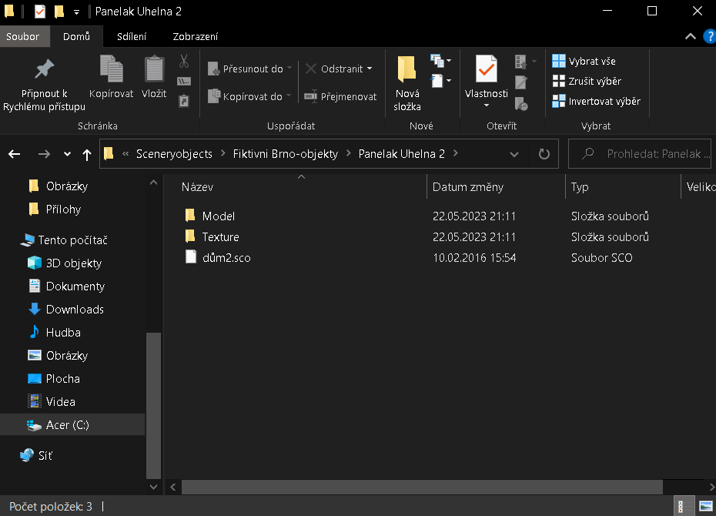Select the dům2.sco file
The height and width of the screenshot is (516, 716).
[226, 258]
